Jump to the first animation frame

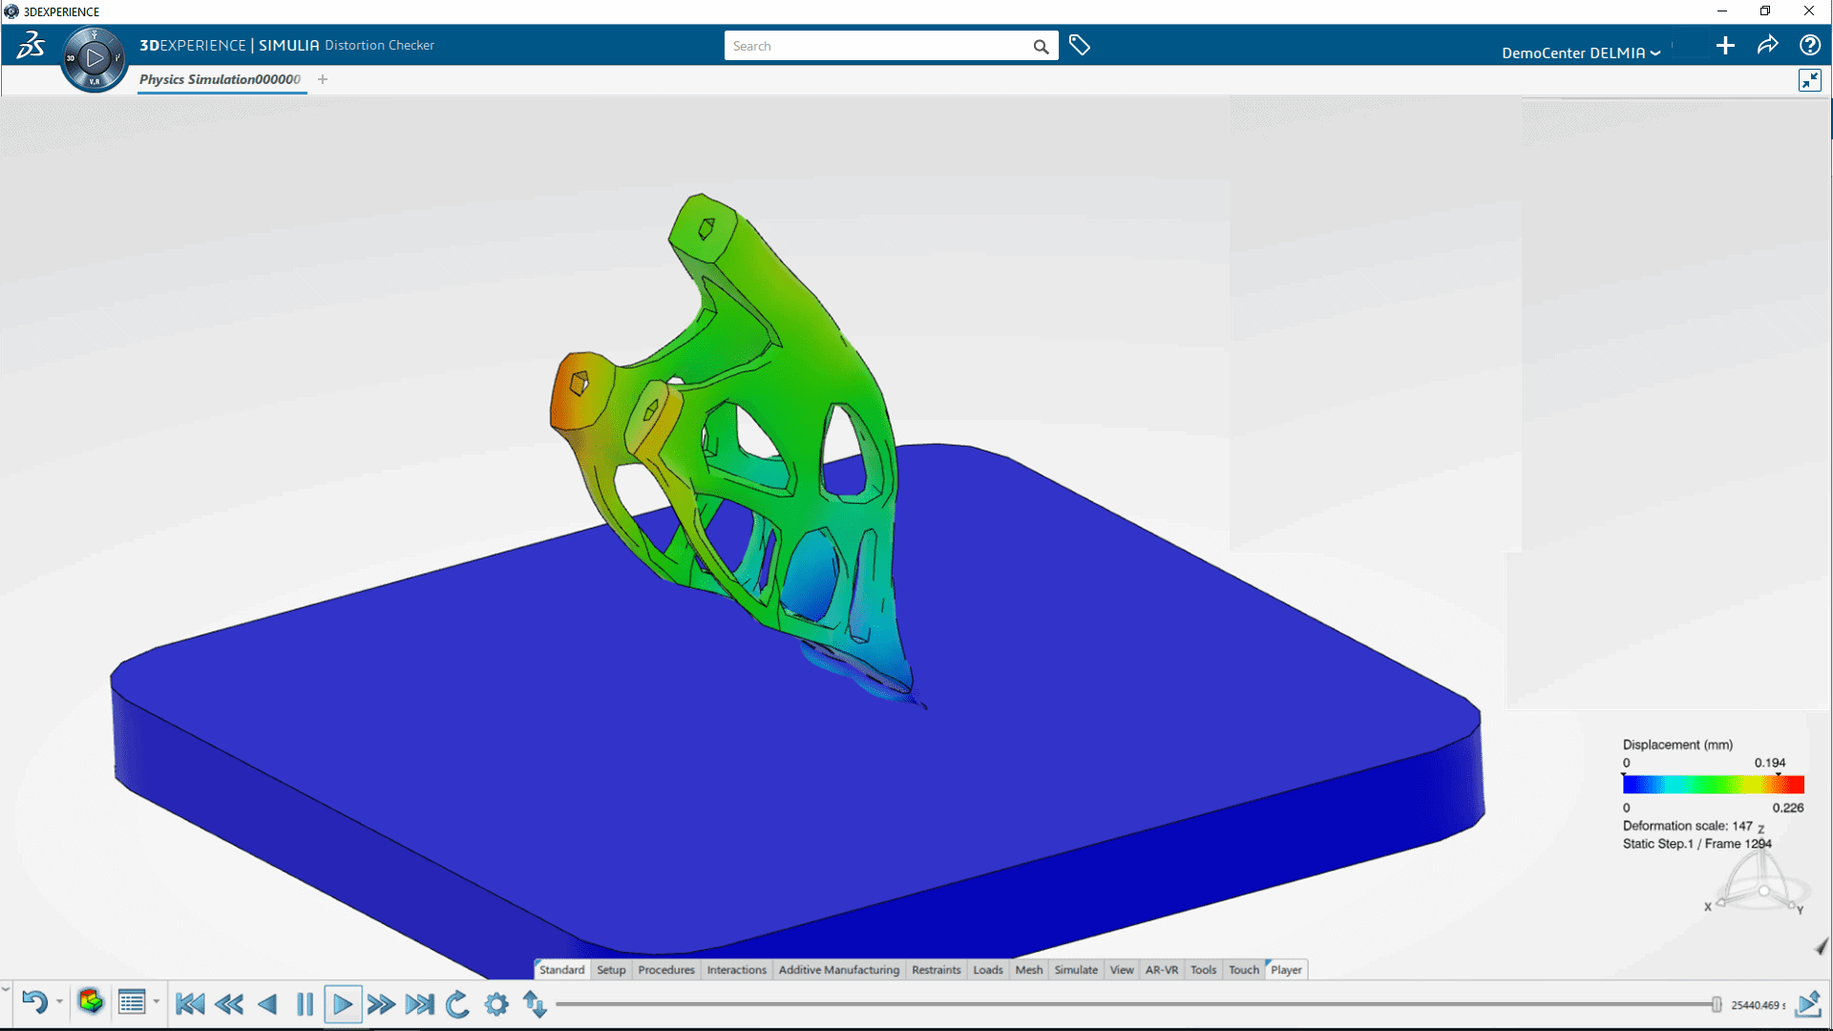click(x=190, y=1004)
